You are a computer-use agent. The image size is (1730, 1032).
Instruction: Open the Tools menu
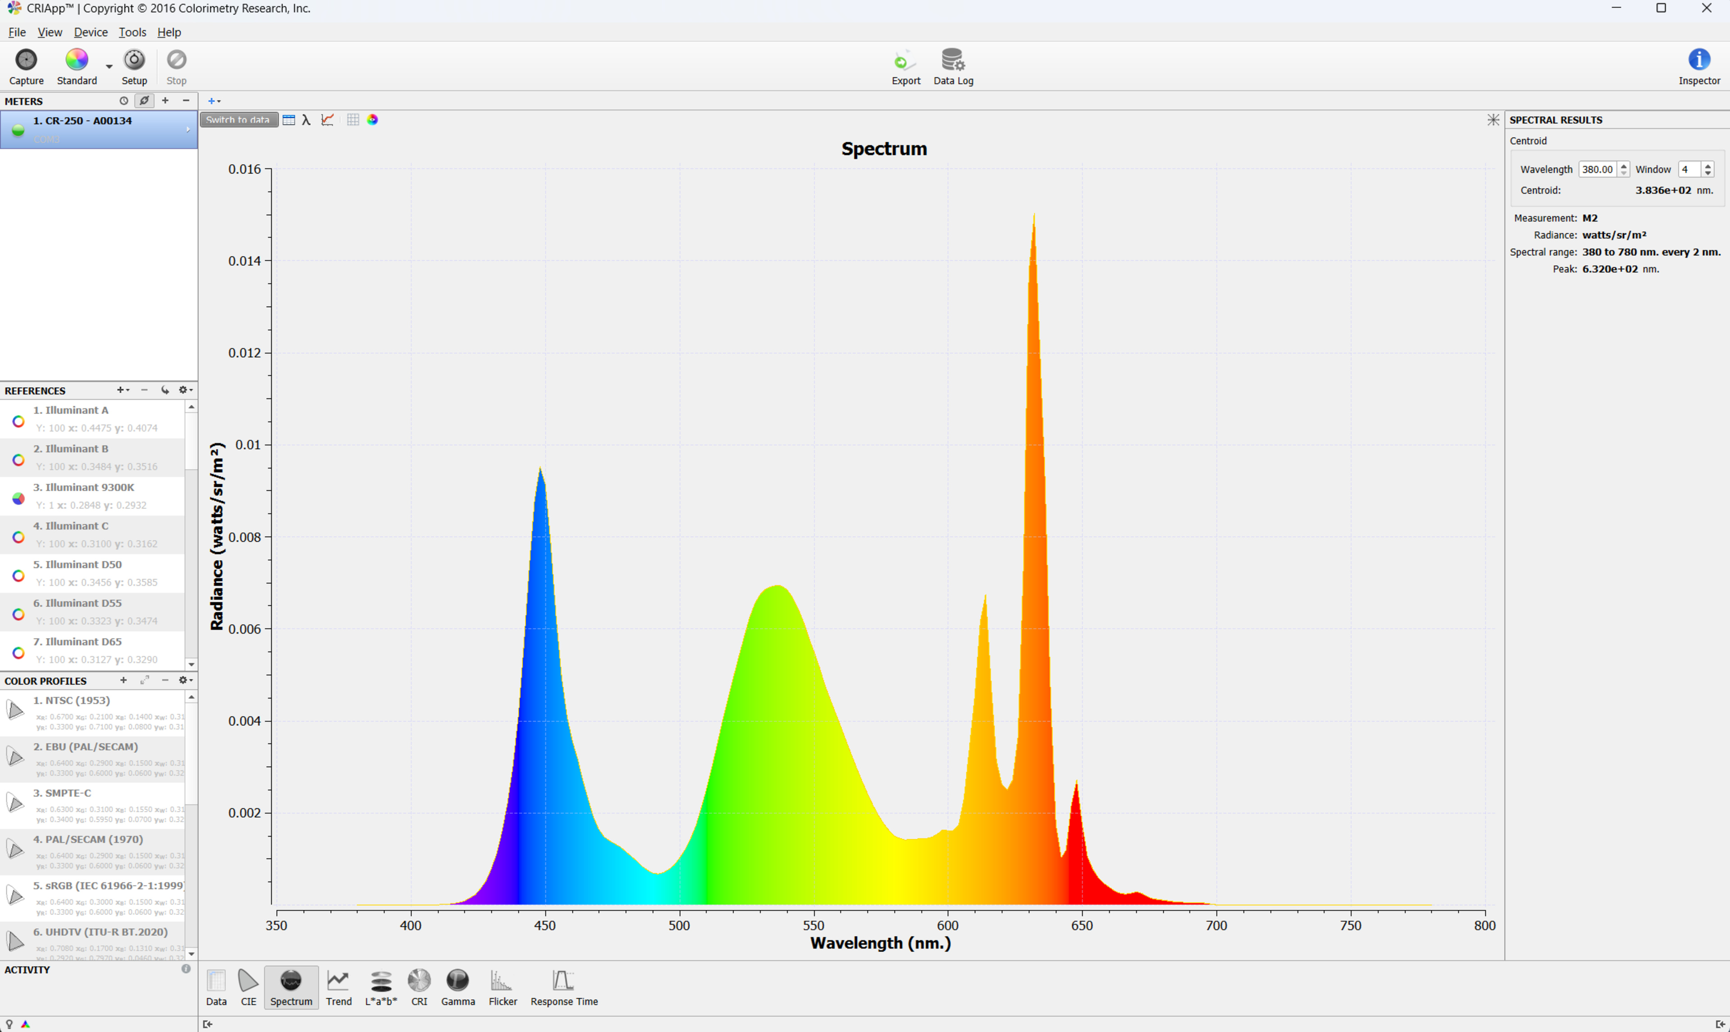point(132,33)
